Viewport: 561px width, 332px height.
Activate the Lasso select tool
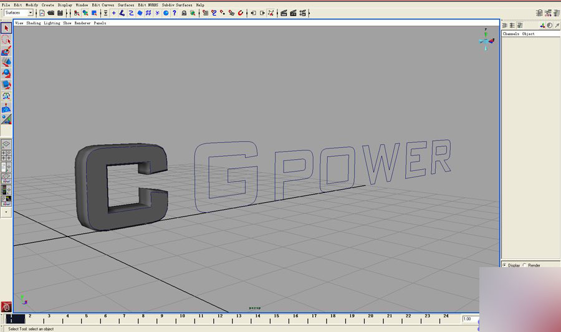click(6, 39)
